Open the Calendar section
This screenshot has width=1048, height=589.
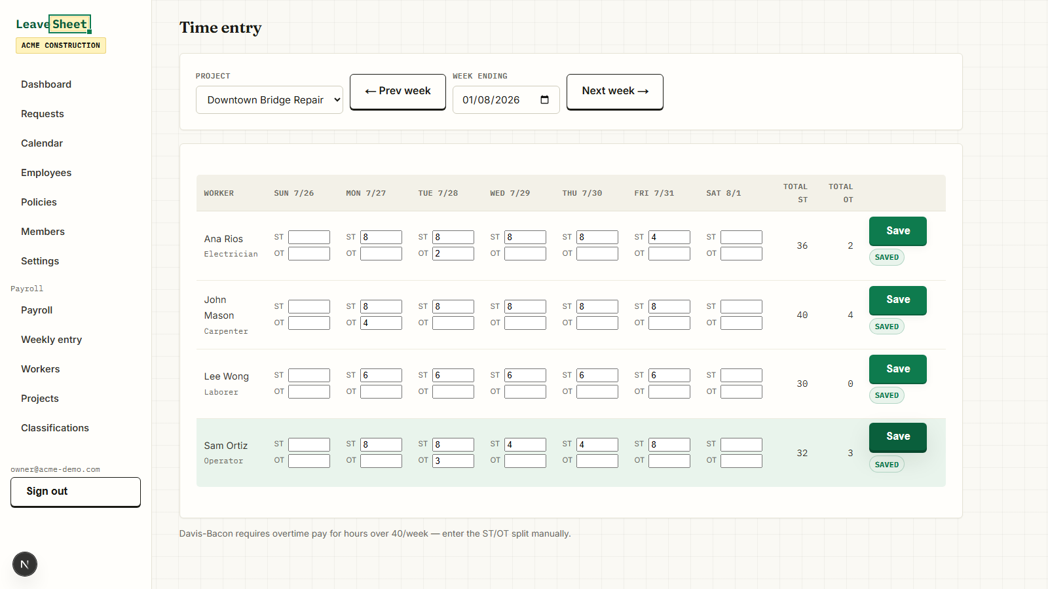pyautogui.click(x=42, y=143)
